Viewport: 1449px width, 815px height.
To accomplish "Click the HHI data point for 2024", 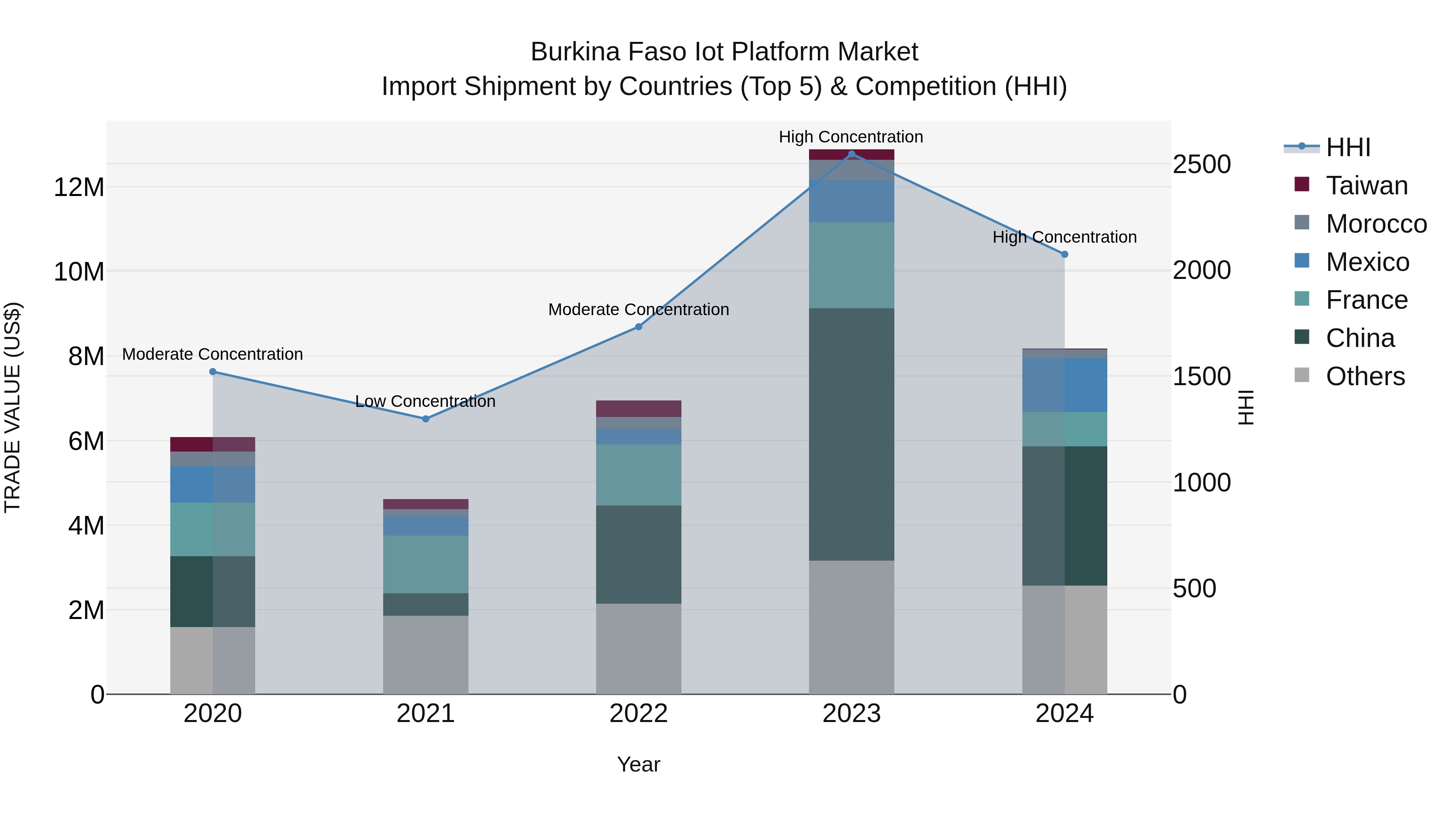I will point(1064,254).
